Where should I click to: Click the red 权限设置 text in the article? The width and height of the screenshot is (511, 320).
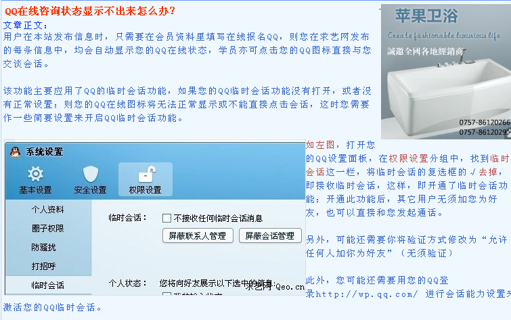pos(408,159)
